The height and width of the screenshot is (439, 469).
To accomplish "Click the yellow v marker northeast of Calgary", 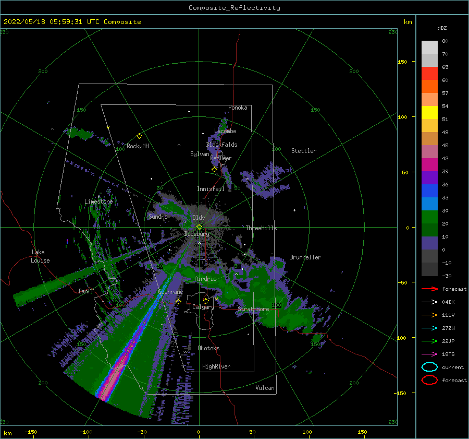I will [x=216, y=299].
